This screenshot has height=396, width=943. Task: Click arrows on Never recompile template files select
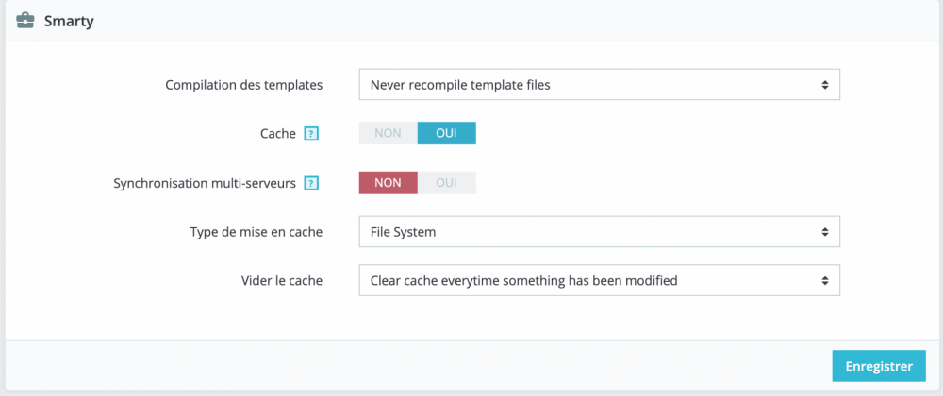click(x=824, y=85)
